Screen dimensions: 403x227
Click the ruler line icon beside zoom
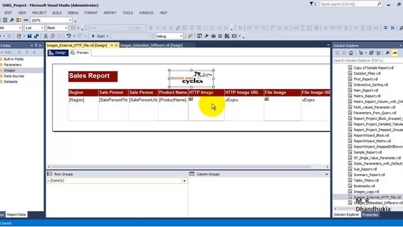click(26, 20)
